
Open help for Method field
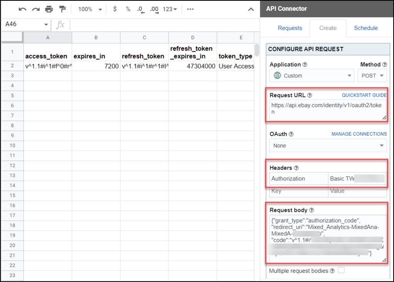pos(384,65)
